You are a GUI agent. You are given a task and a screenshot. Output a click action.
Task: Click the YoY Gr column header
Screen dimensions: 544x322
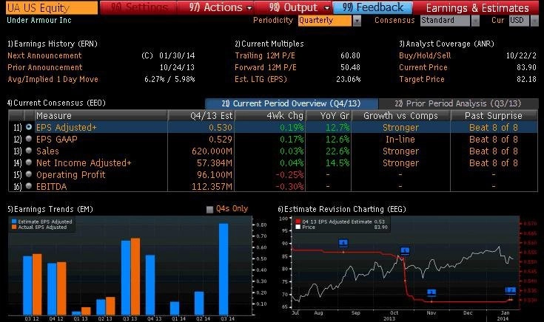329,115
